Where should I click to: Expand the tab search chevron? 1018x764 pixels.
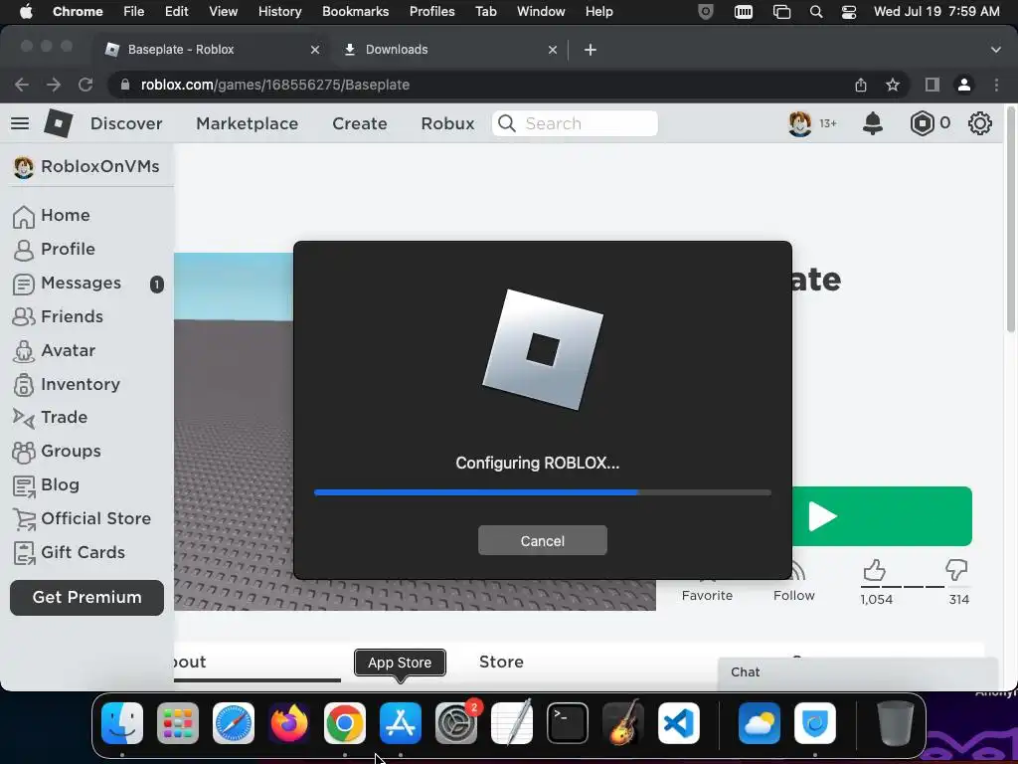pos(996,50)
